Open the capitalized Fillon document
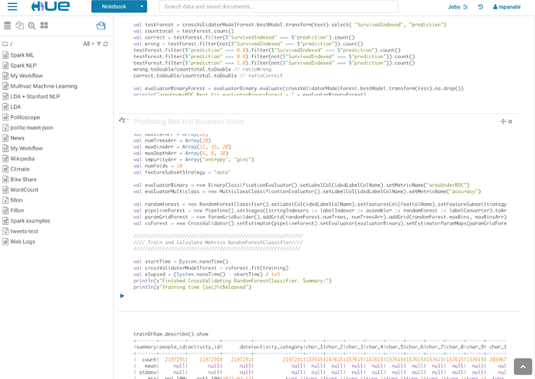Screen dimensions: 535x379 [17, 211]
